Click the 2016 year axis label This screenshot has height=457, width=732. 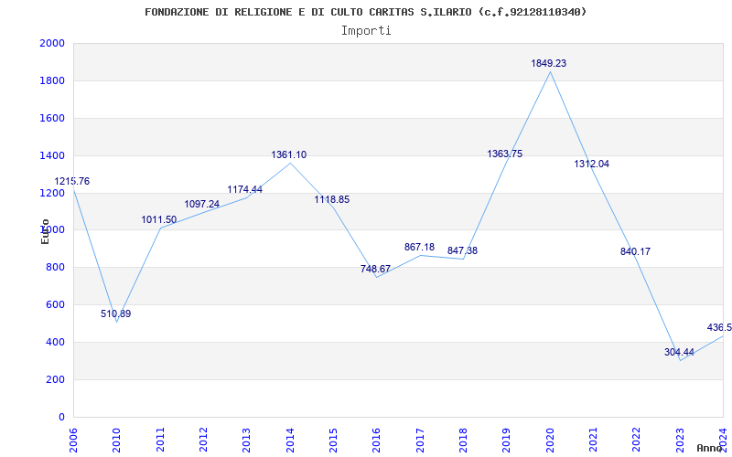377,440
